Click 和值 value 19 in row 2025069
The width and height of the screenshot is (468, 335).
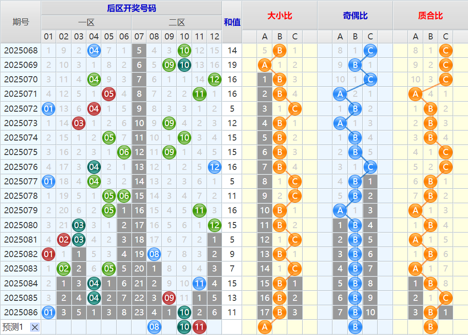(232, 65)
